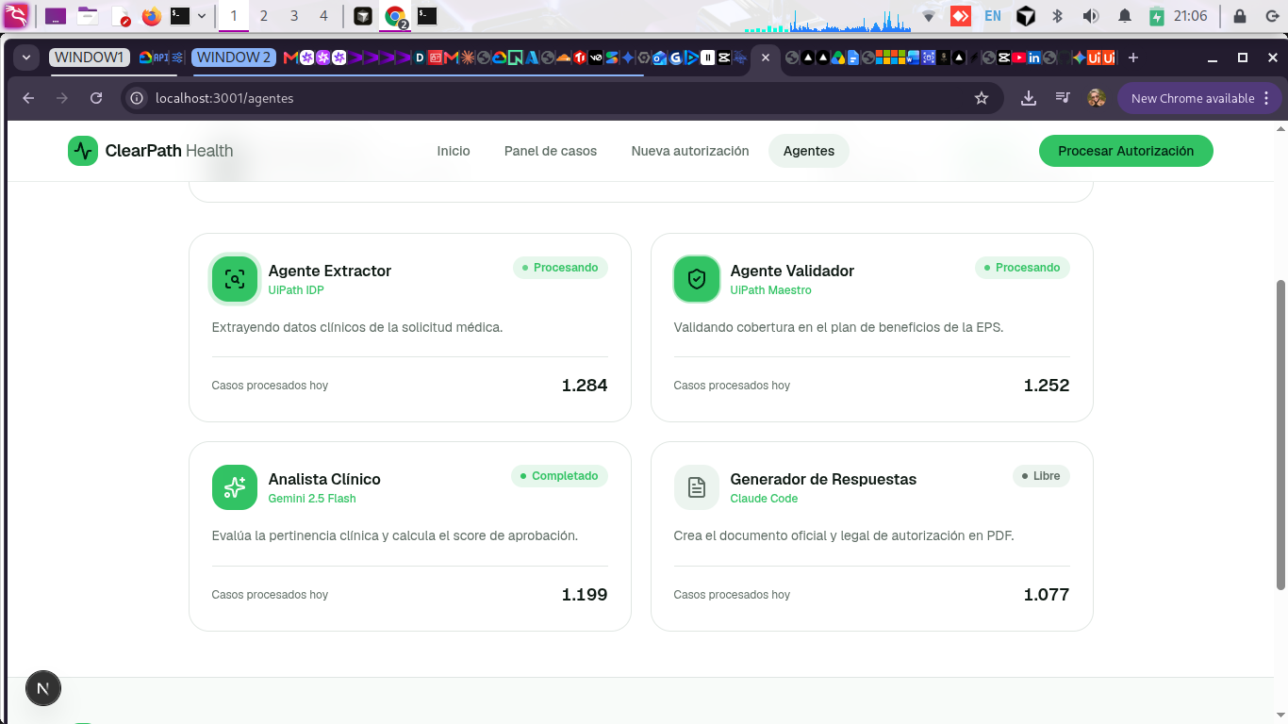Open the notifications bell
Screen dimensions: 1288x724
pos(1125,16)
